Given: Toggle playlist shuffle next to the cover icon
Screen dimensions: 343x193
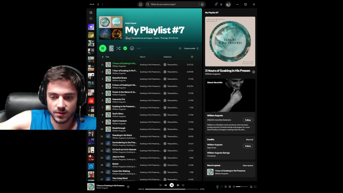Looking at the screenshot, I should pyautogui.click(x=118, y=48).
